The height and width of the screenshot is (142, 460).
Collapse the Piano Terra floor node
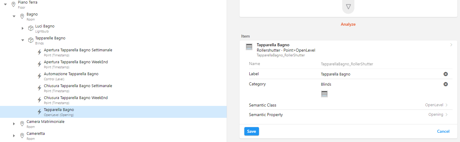pos(5,4)
